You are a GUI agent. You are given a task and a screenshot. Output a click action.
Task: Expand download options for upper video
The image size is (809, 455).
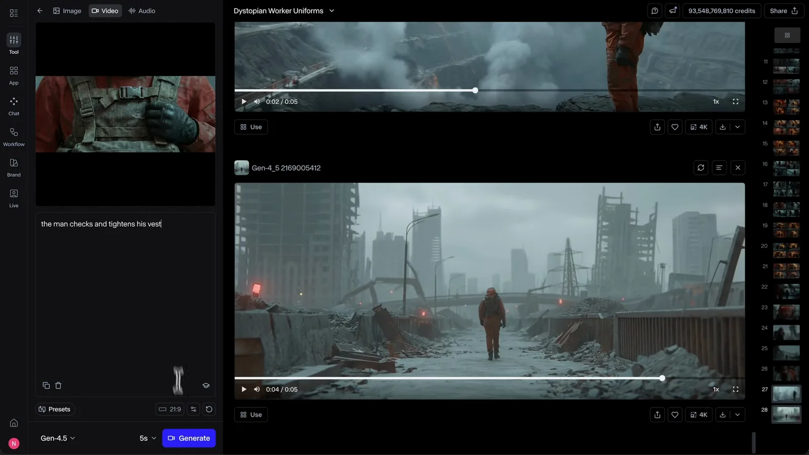738,127
